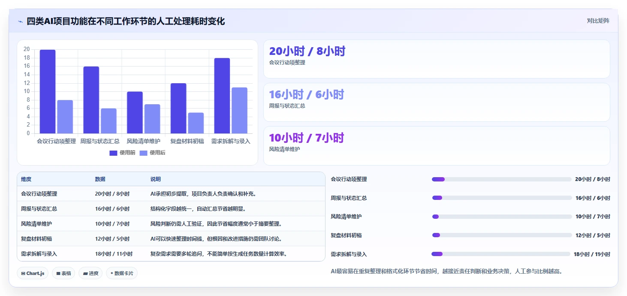This screenshot has height=296, width=627.
Task: Click the 使用前 bar for 会议行动项整理
Action: click(x=48, y=91)
